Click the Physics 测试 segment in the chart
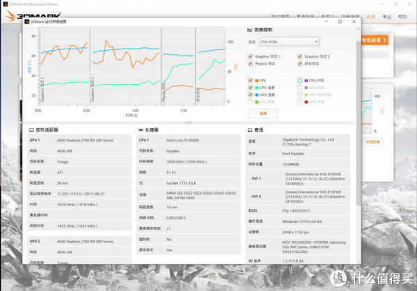 pos(179,67)
